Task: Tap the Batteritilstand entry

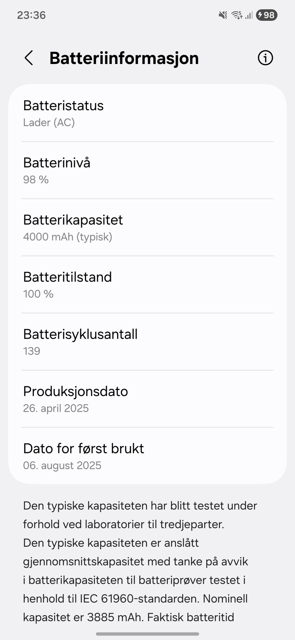Action: pos(147,285)
